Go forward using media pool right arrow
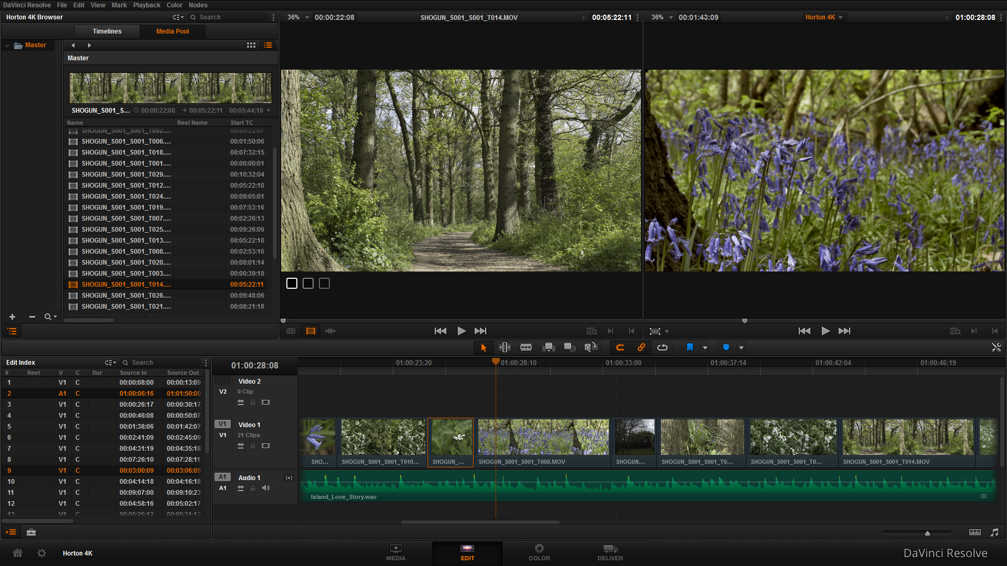Viewport: 1007px width, 566px height. [89, 46]
